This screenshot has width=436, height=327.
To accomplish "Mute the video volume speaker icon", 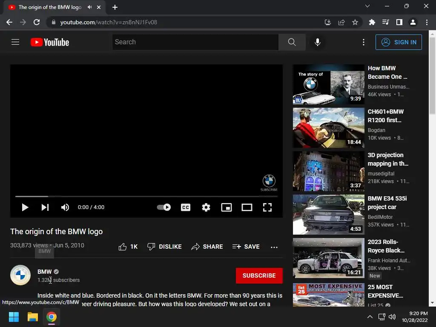I will pos(65,207).
